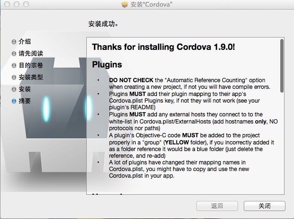The height and width of the screenshot is (219, 294).
Task: Click the 'Cordova.plist/ExternalHosts' text
Action: coord(175,122)
